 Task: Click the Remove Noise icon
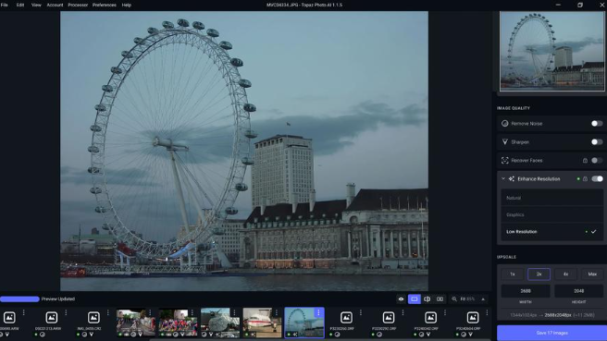[x=505, y=123]
